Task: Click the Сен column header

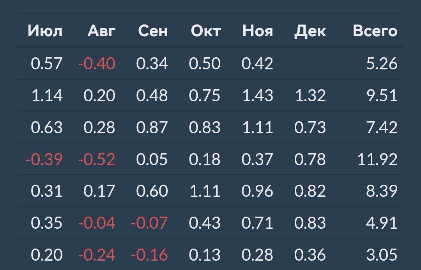Action: pos(153,31)
